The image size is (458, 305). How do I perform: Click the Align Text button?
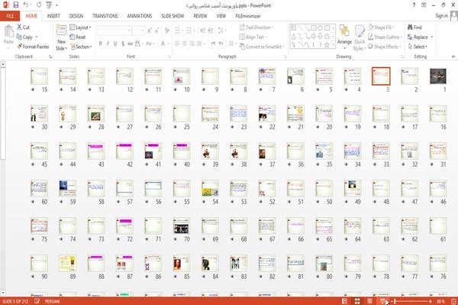pyautogui.click(x=253, y=37)
